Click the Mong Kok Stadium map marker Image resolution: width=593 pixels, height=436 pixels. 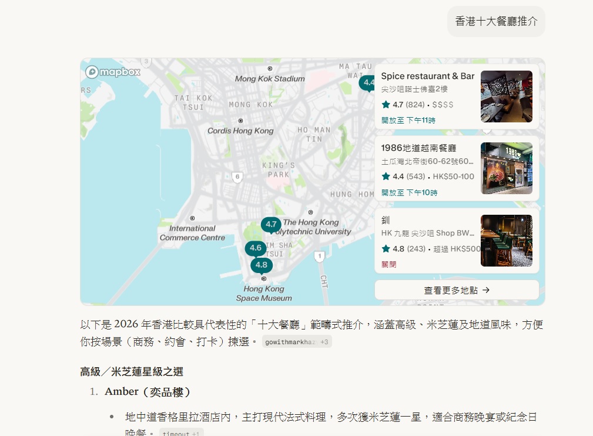point(270,68)
